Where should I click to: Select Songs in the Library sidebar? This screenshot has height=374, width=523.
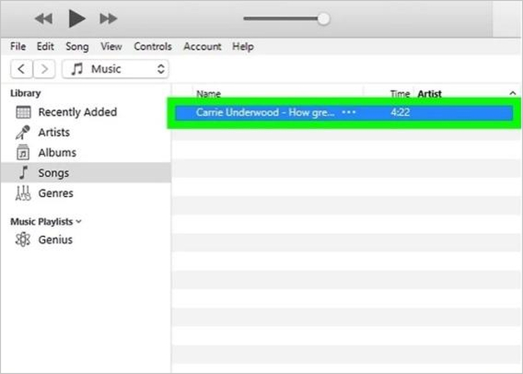click(86, 173)
